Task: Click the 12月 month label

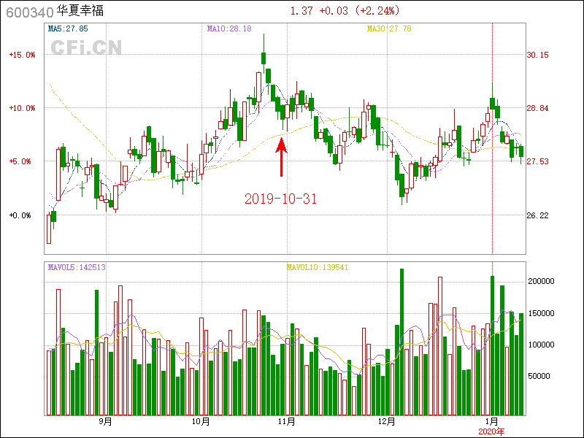Action: (x=387, y=422)
